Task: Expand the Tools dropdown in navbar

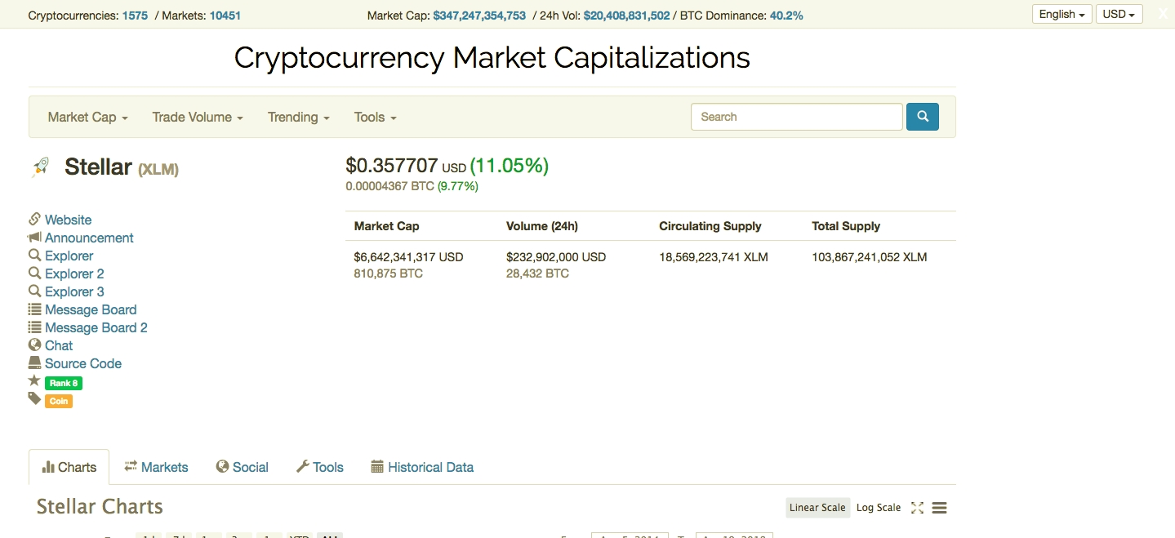Action: click(x=376, y=118)
